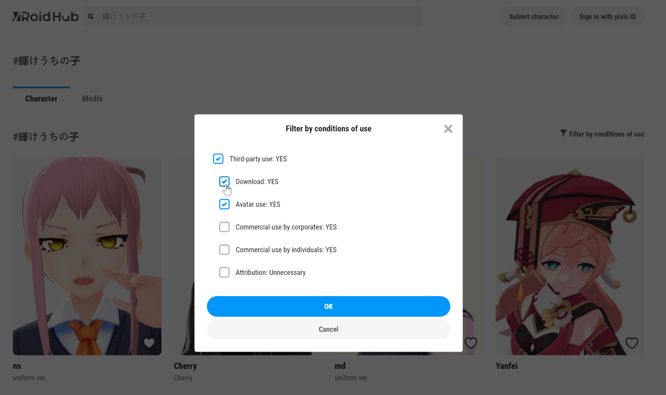Enable Commercial use by individuals checkbox
This screenshot has width=666, height=395.
224,249
